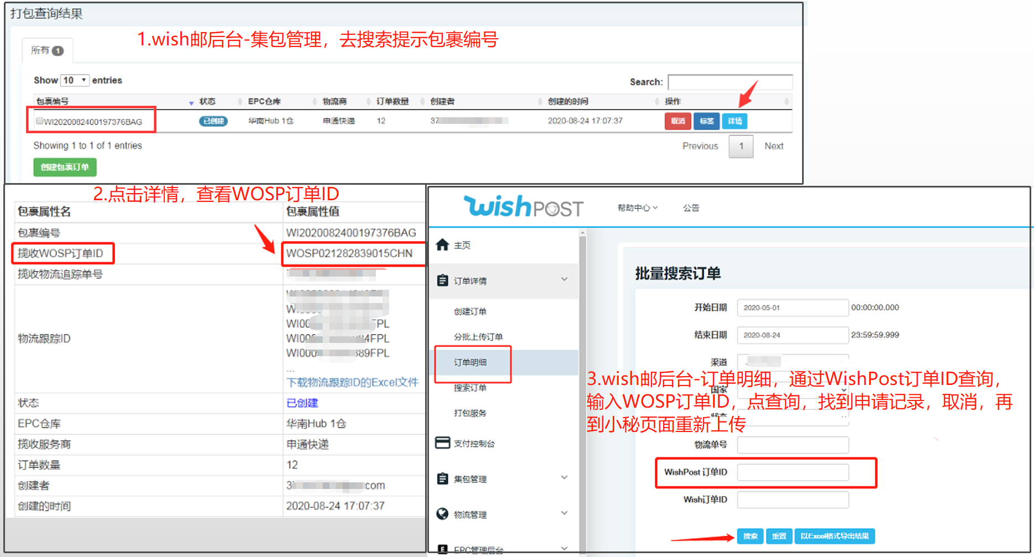Click the 状态 column header
The height and width of the screenshot is (557, 1034).
tap(208, 101)
